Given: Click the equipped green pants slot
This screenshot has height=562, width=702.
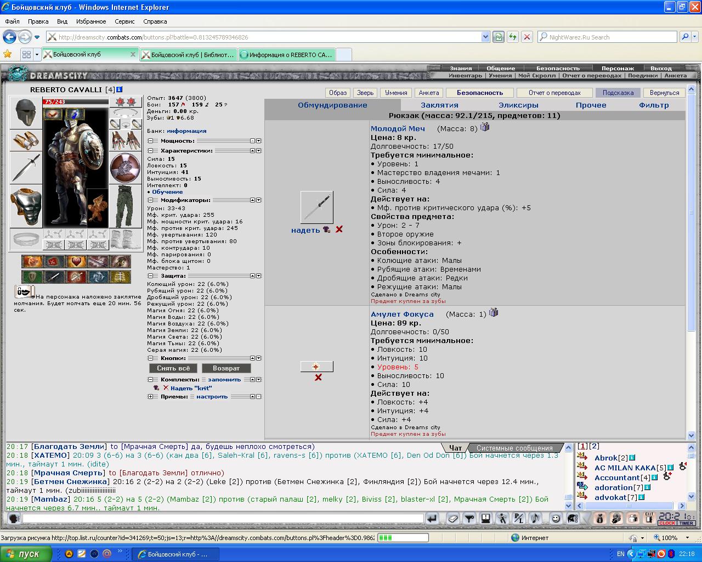Looking at the screenshot, I should click(126, 206).
